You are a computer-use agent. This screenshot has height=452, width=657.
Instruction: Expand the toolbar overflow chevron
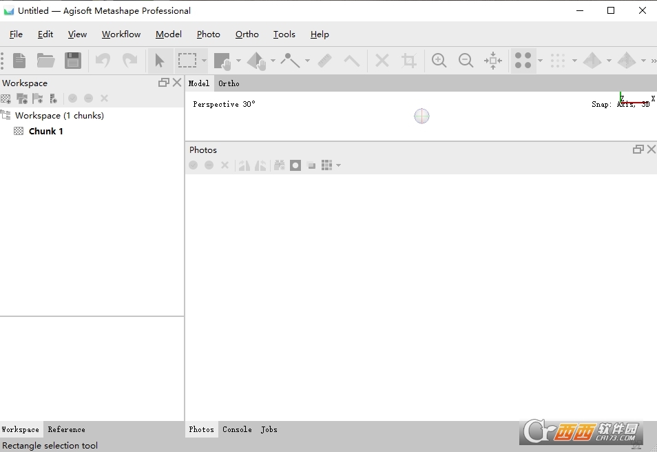[654, 61]
